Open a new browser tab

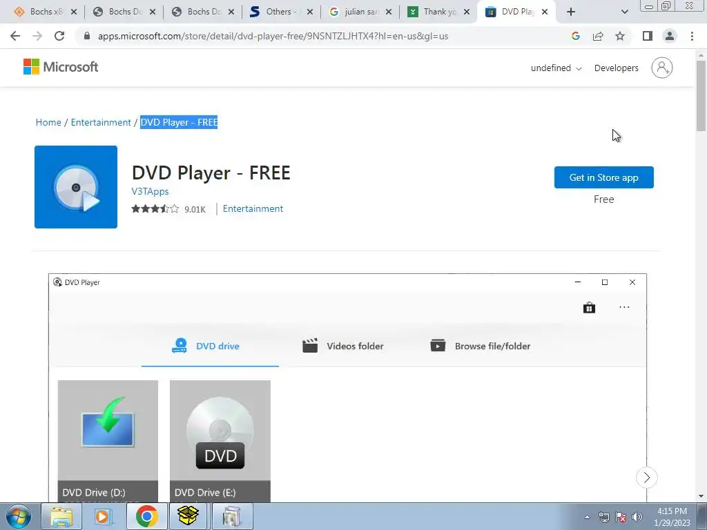[571, 12]
